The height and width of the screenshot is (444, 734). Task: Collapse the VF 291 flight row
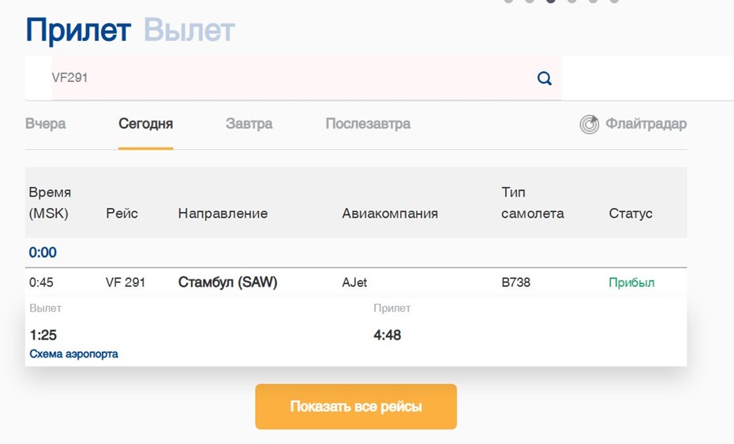[356, 282]
